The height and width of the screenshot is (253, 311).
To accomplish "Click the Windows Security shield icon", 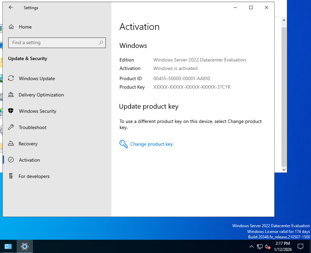I will [12, 111].
